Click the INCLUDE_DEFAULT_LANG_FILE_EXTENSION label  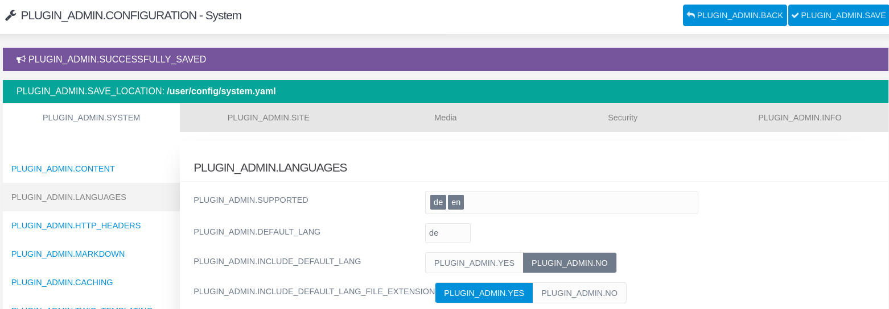(x=314, y=291)
